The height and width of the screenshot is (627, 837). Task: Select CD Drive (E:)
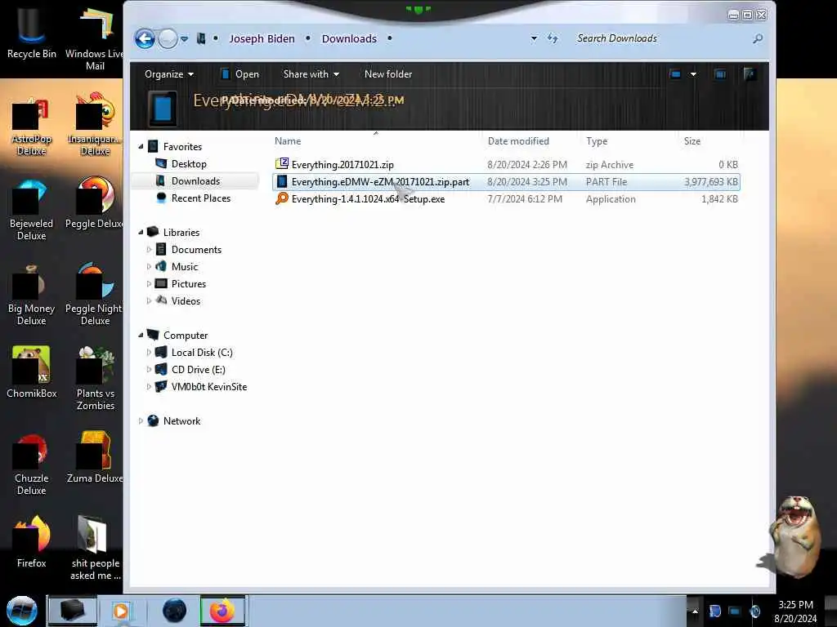coord(198,369)
